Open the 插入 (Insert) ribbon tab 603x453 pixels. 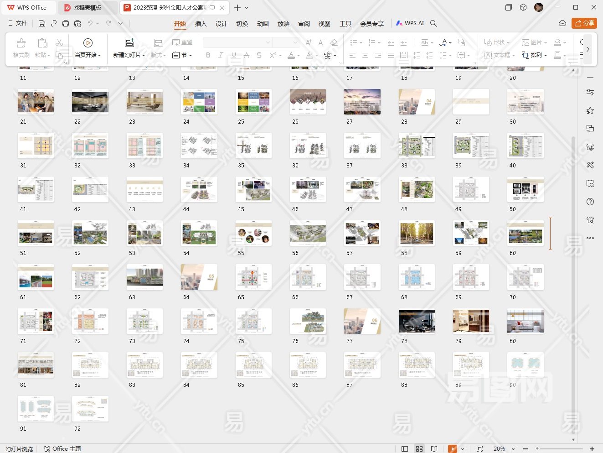tap(201, 24)
